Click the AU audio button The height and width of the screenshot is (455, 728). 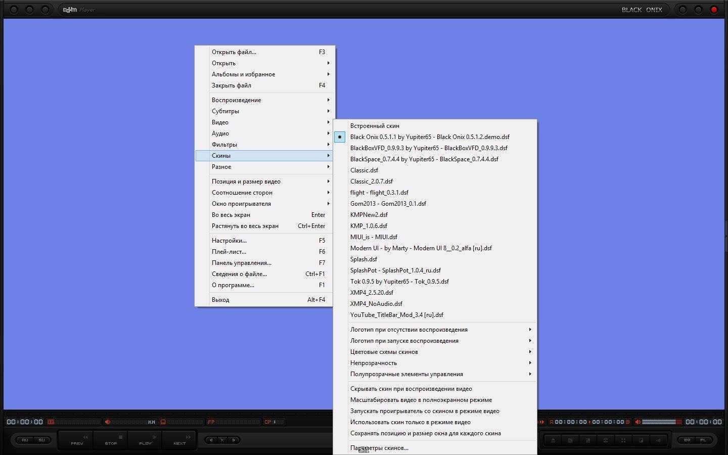(25, 440)
